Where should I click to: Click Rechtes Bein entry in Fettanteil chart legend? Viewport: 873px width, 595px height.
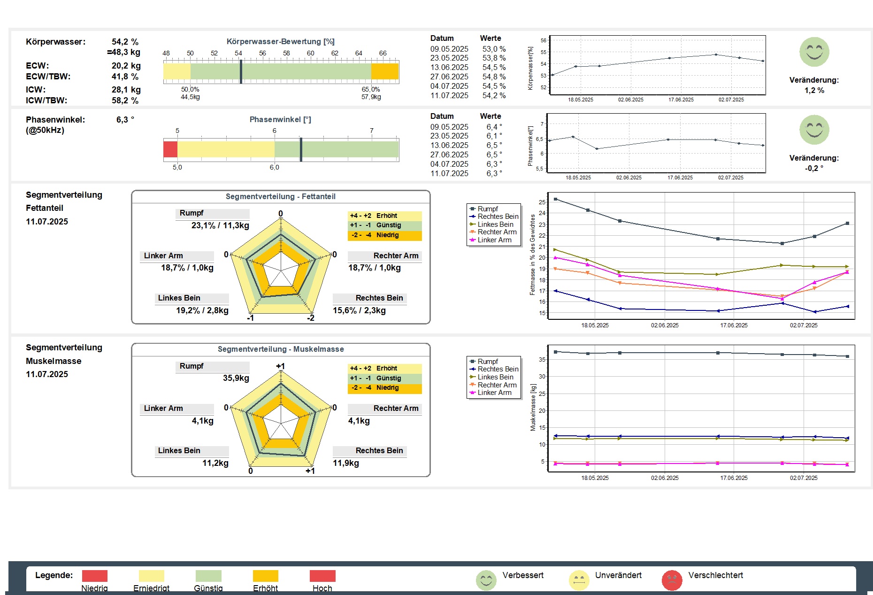coord(498,216)
